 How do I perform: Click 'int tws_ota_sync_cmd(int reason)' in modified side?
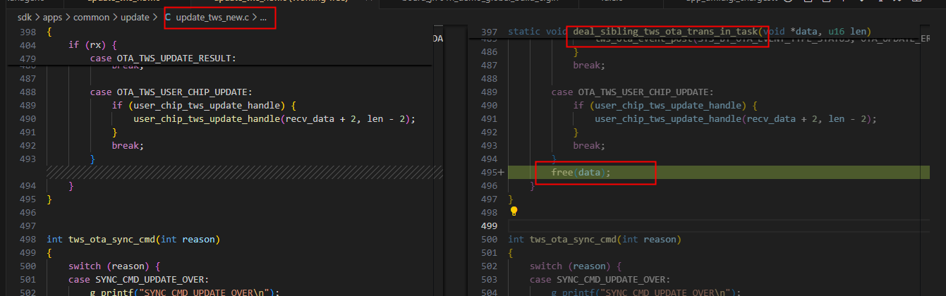[x=595, y=240]
